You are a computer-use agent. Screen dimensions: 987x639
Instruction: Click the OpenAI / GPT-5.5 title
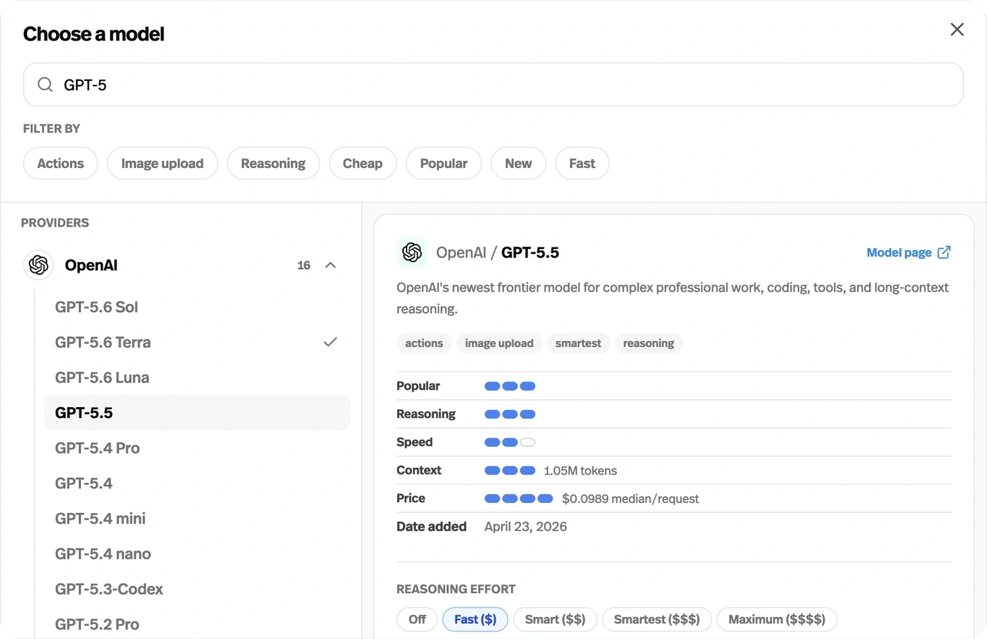coord(498,252)
